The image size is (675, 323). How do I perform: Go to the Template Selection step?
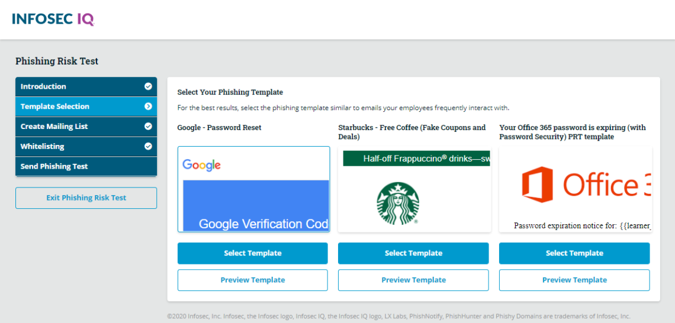tap(77, 106)
